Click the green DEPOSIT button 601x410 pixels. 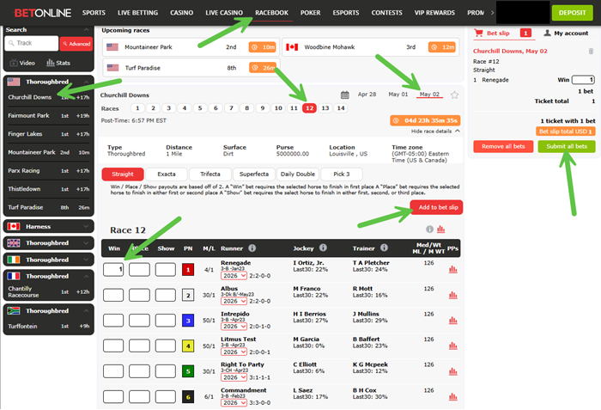coord(573,13)
